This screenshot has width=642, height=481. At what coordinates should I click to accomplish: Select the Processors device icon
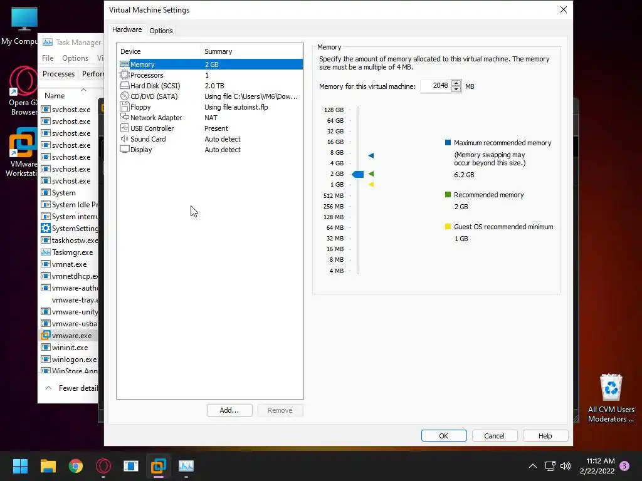(x=125, y=75)
